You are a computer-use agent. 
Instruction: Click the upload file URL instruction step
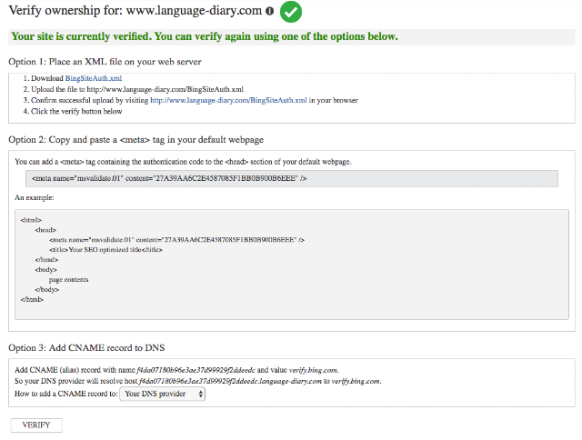pos(134,89)
